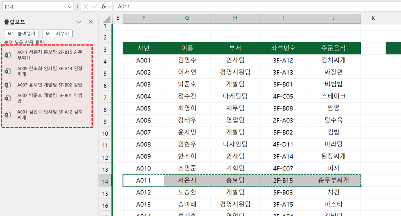Viewport: 401px width, 216px height.
Task: Close the 클립보드 pane
Action: (x=90, y=22)
